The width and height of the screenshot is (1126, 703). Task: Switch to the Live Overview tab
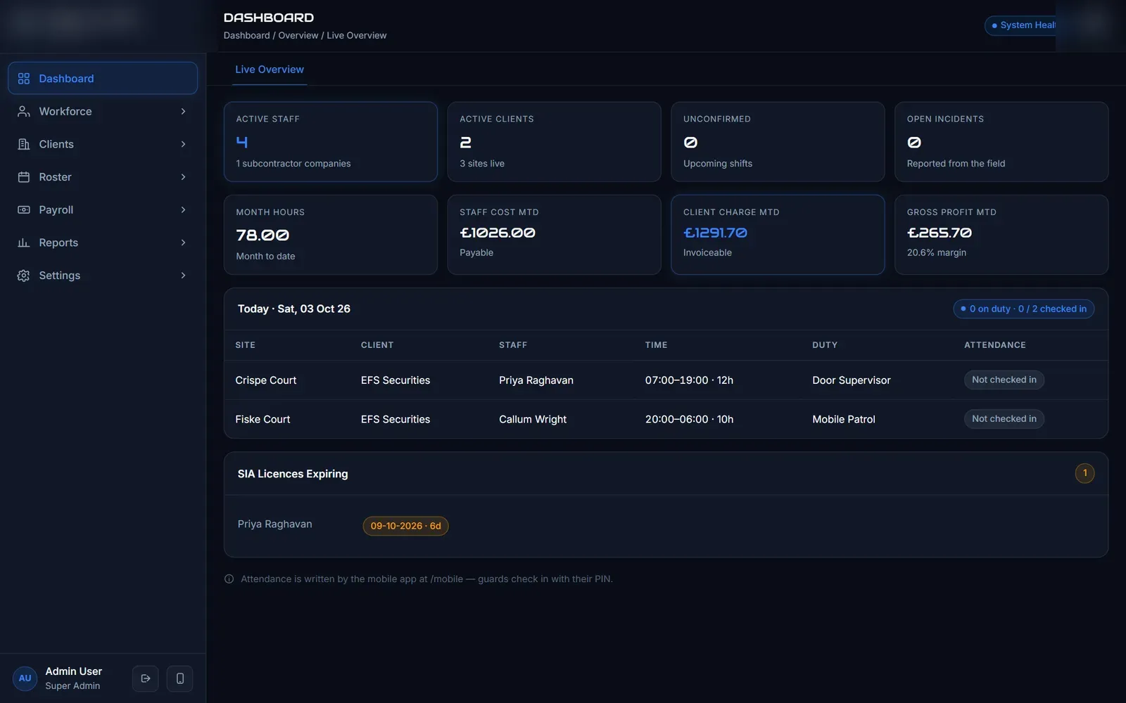(x=270, y=70)
